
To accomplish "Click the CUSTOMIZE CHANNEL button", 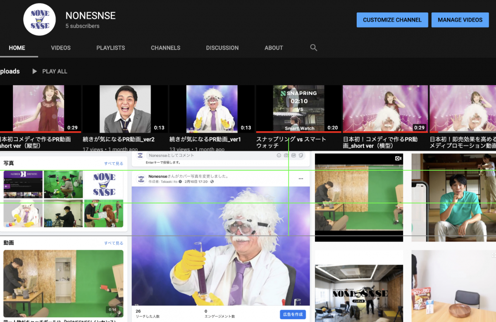I will click(392, 20).
